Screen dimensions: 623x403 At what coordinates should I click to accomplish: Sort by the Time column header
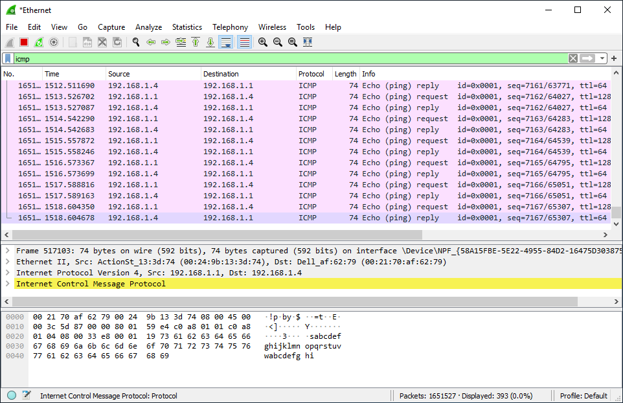pos(74,74)
